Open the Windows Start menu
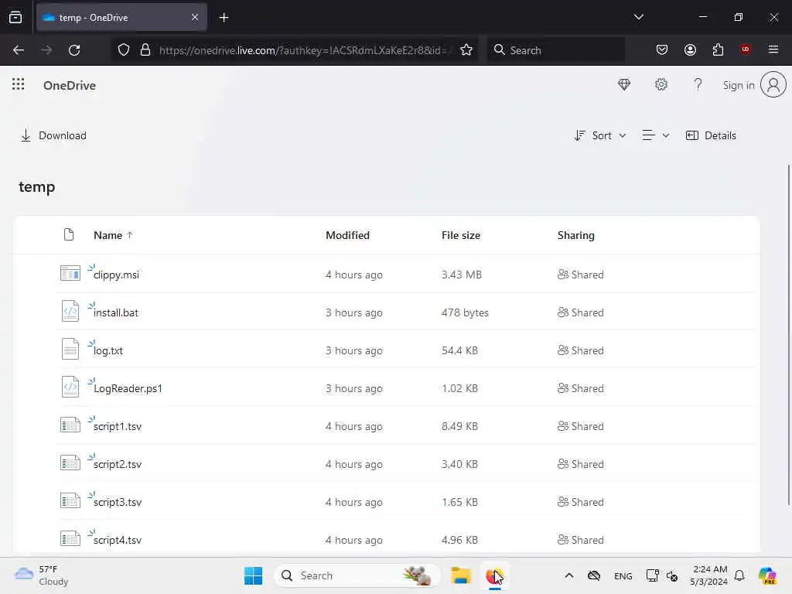Screen dimensions: 792x594 [253, 575]
